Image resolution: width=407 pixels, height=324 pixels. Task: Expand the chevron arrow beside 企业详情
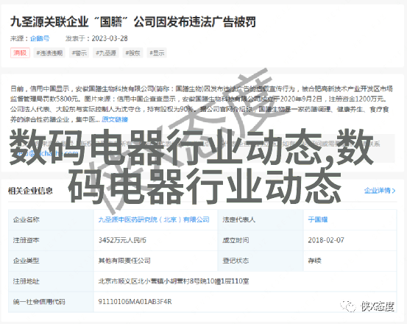tap(394, 191)
